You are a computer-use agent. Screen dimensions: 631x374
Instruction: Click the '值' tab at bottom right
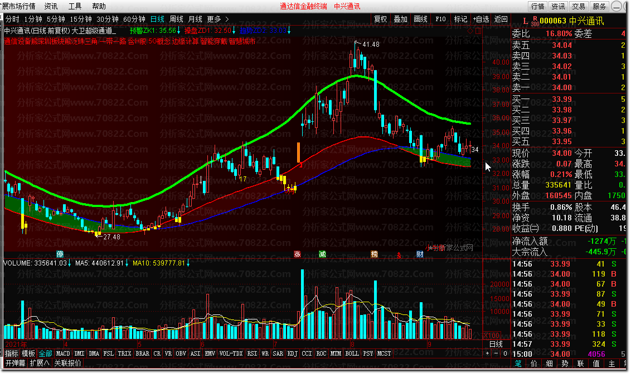coord(596,363)
